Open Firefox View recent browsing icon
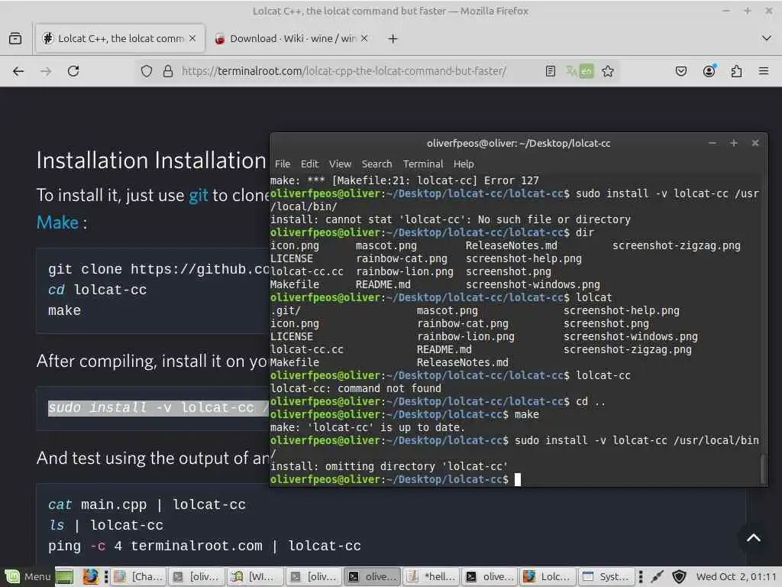The width and height of the screenshot is (782, 587). coord(15,38)
